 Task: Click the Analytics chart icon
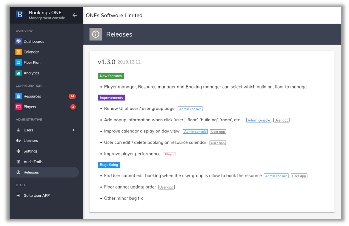19,73
